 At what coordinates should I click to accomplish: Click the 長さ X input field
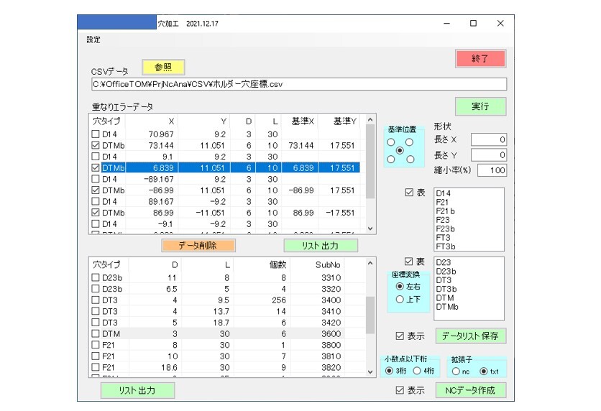tap(488, 139)
